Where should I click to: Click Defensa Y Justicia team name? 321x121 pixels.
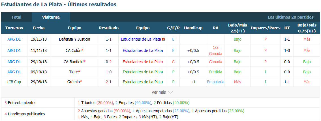(x=74, y=39)
